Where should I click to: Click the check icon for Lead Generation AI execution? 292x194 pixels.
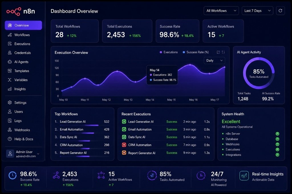point(124,122)
